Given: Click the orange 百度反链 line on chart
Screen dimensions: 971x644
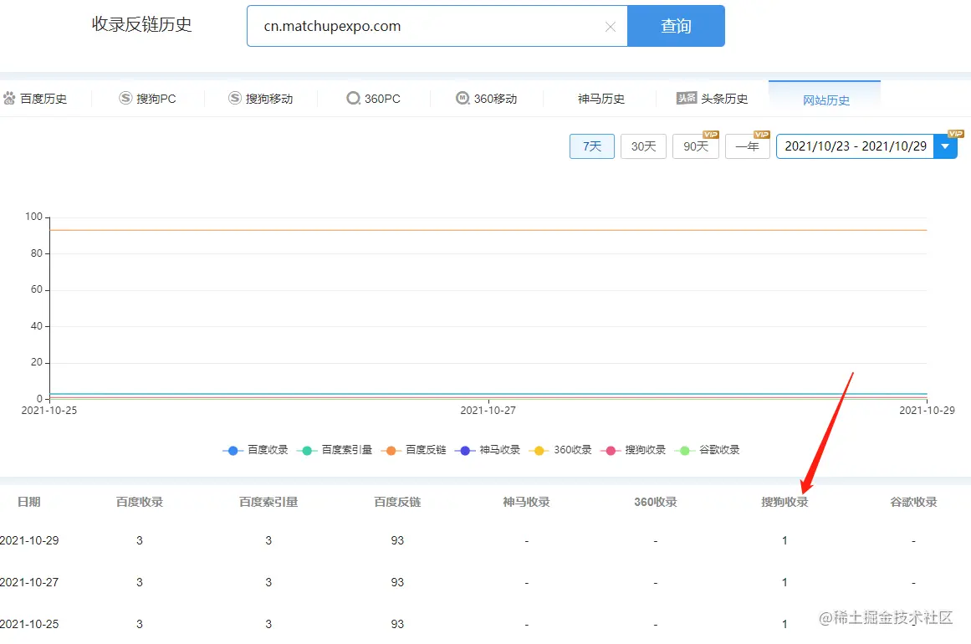Looking at the screenshot, I should (x=488, y=230).
